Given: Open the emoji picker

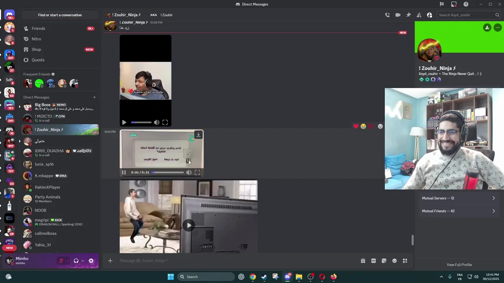Looking at the screenshot, I should tap(395, 261).
